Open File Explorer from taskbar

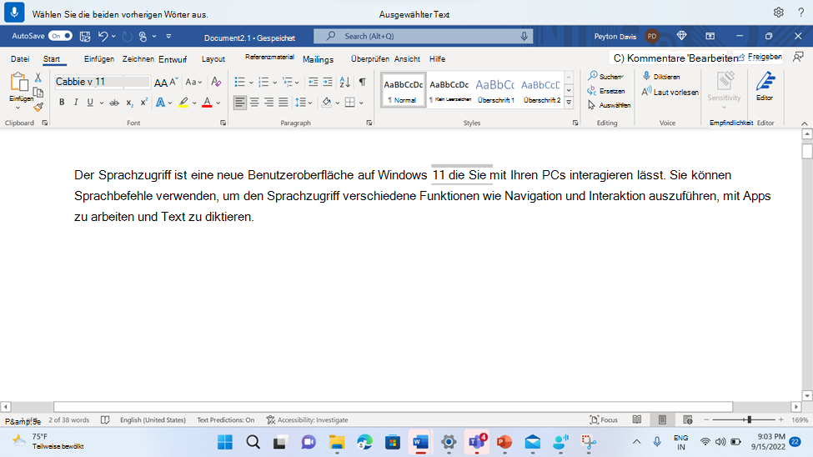337,443
